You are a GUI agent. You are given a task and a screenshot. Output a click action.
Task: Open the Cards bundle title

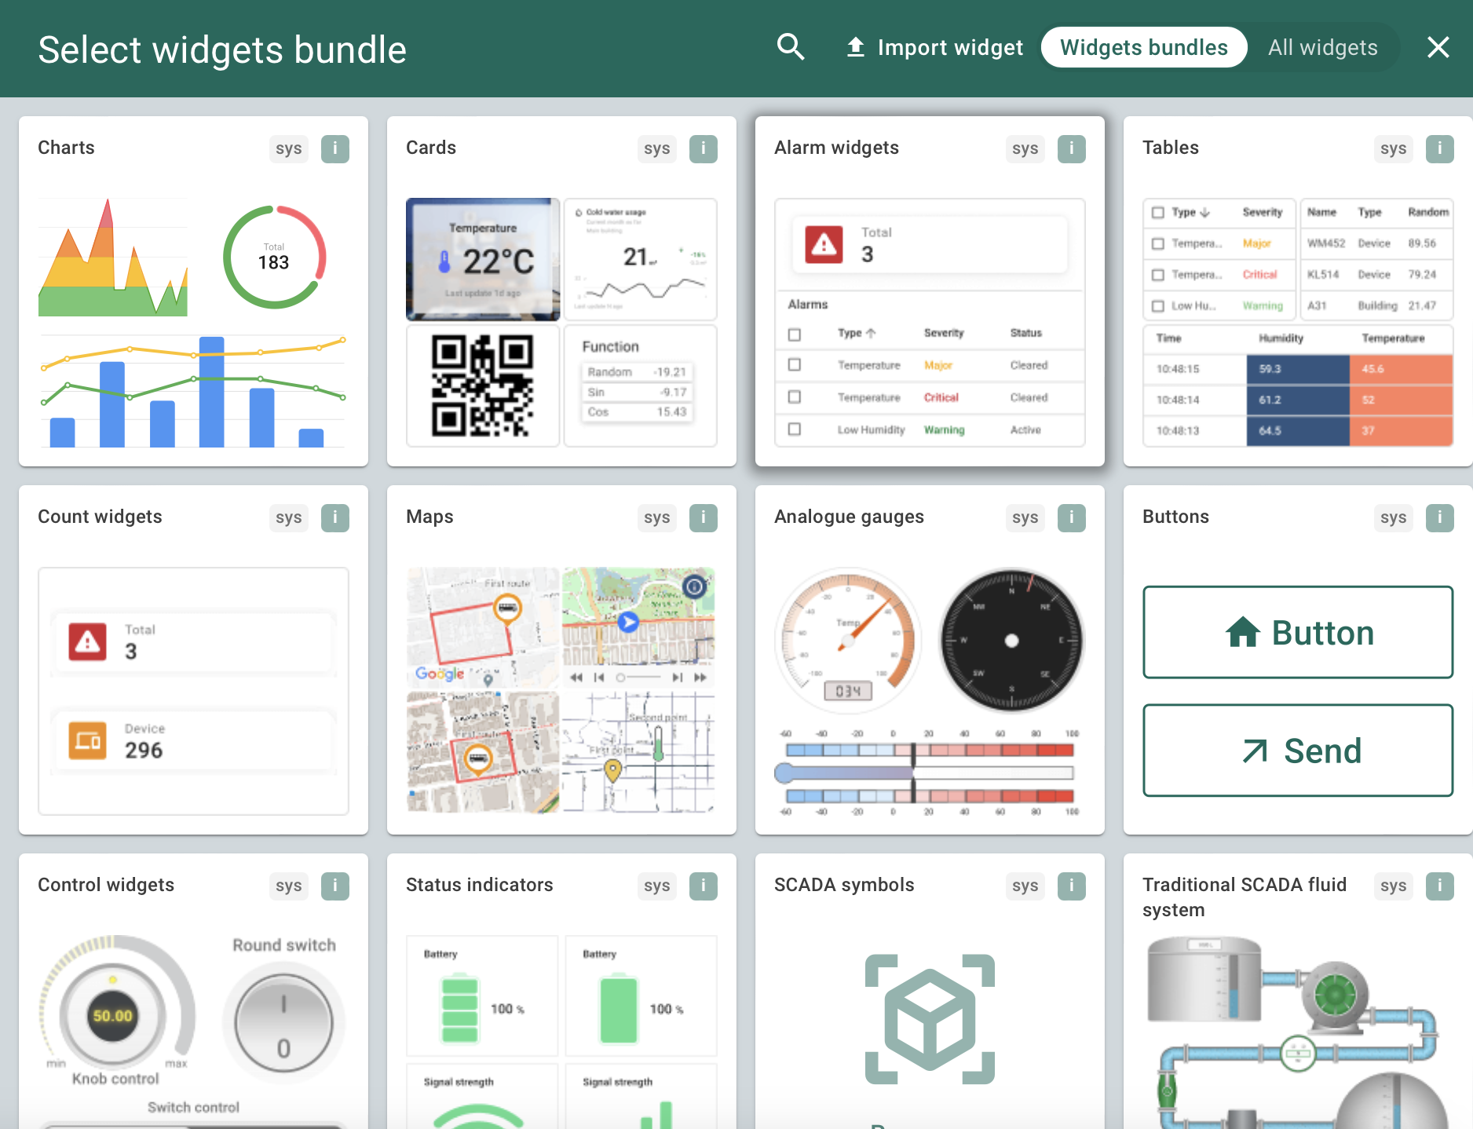point(431,148)
